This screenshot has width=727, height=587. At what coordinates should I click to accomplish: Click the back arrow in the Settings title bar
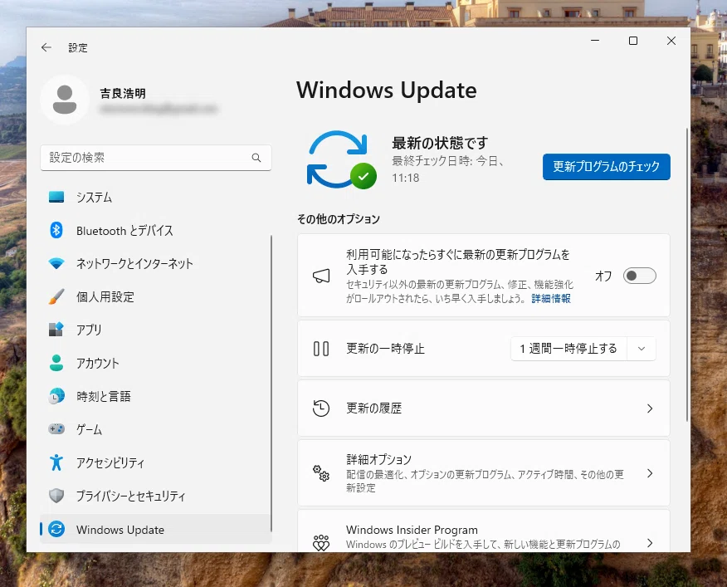point(46,47)
